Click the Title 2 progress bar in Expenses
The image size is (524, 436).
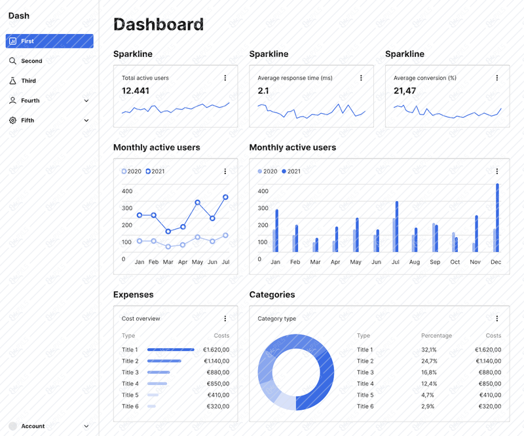coord(164,361)
